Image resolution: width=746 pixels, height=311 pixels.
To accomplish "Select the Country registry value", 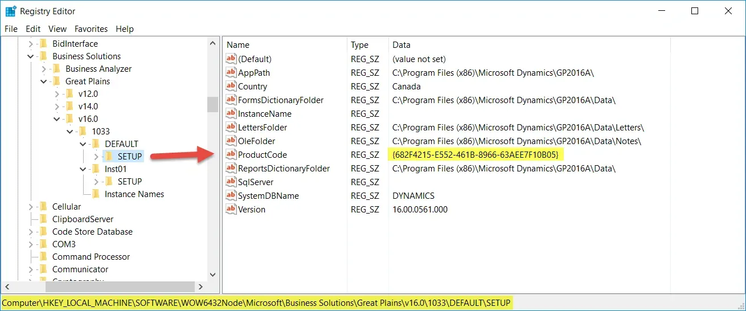I will [252, 87].
